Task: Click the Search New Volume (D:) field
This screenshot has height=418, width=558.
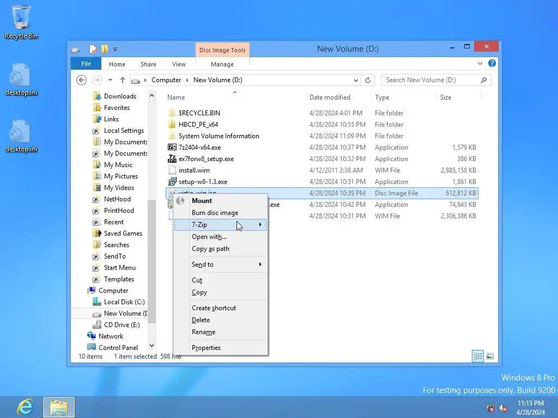Action: click(436, 80)
